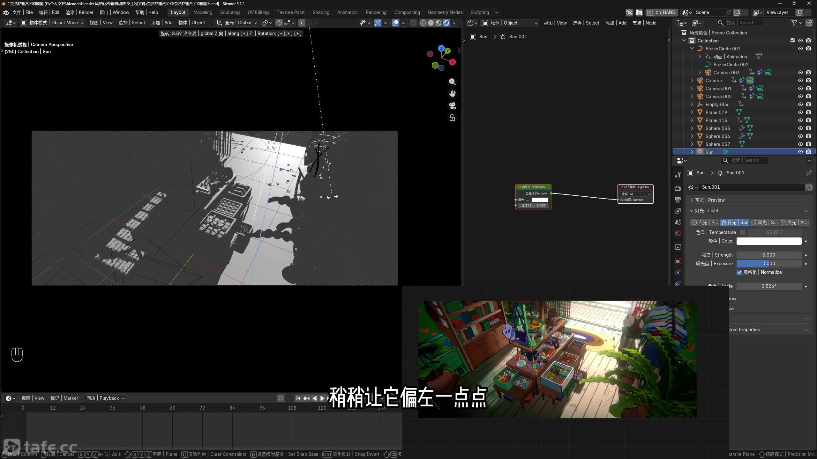Toggle the Normalize checkbox
This screenshot has height=459, width=817.
coord(739,272)
